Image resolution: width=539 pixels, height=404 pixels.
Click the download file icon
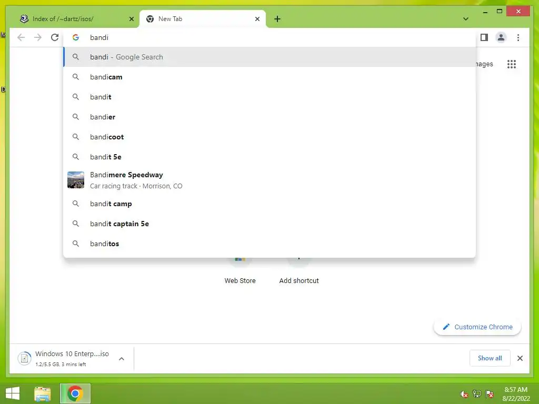(x=24, y=359)
